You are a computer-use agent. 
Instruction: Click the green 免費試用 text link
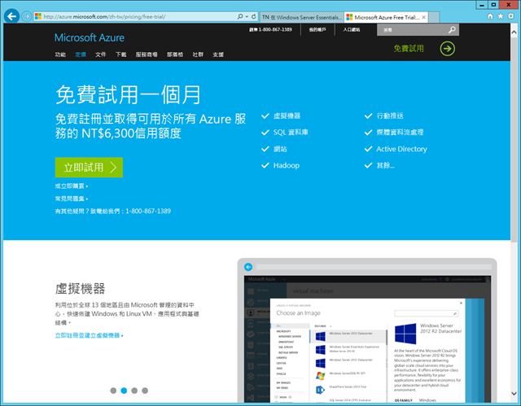(409, 49)
